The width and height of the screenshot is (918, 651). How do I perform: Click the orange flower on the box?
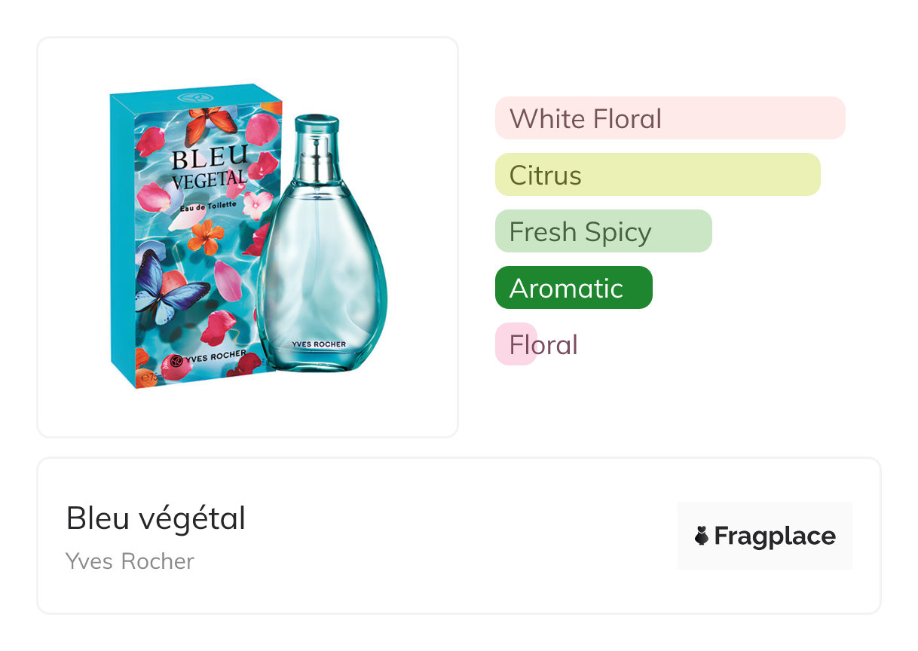(x=205, y=236)
